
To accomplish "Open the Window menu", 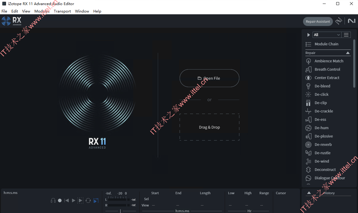I will coord(82,11).
